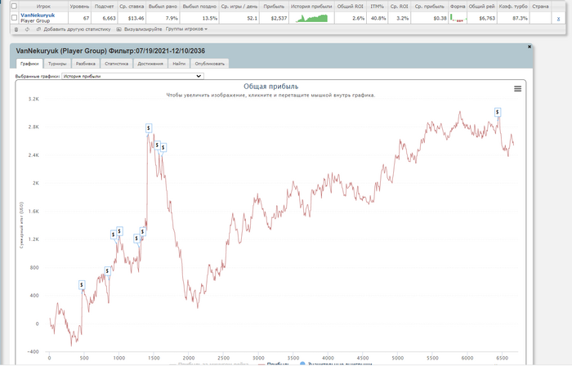The image size is (572, 366).
Task: Check the VanNekuryuk row checkbox
Action: click(x=14, y=17)
